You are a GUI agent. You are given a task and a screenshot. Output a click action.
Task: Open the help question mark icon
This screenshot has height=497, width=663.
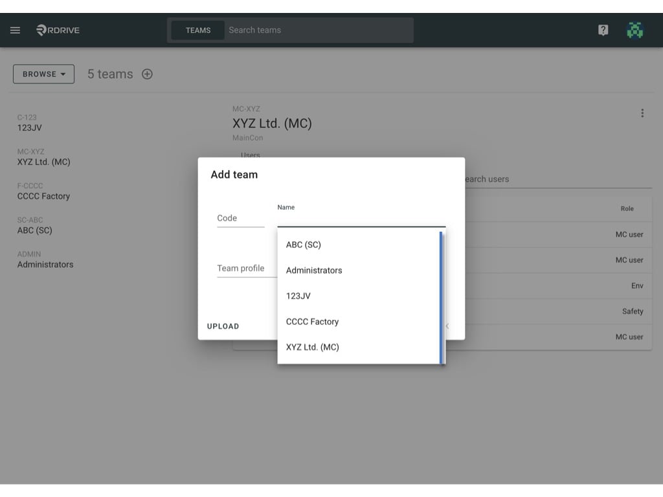click(603, 30)
